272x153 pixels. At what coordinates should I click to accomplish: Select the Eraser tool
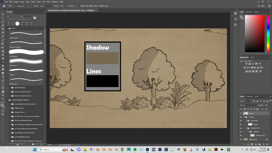(3, 59)
